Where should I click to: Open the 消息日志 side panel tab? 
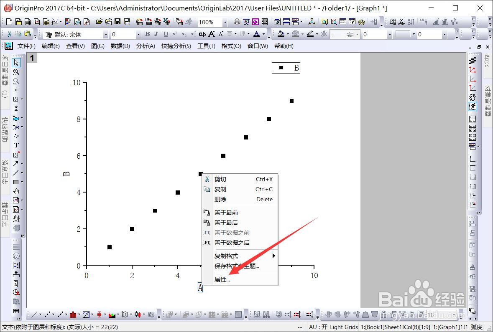[x=5, y=172]
